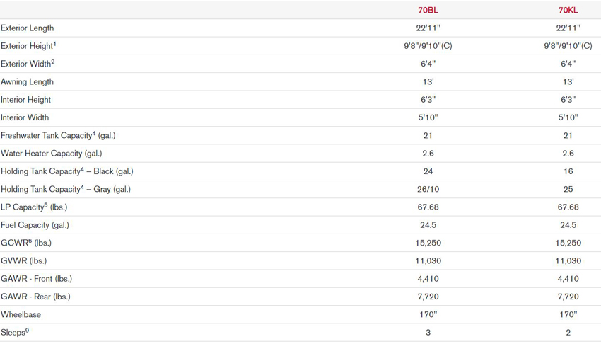
Task: Select the 70BL column header
Action: 428,10
